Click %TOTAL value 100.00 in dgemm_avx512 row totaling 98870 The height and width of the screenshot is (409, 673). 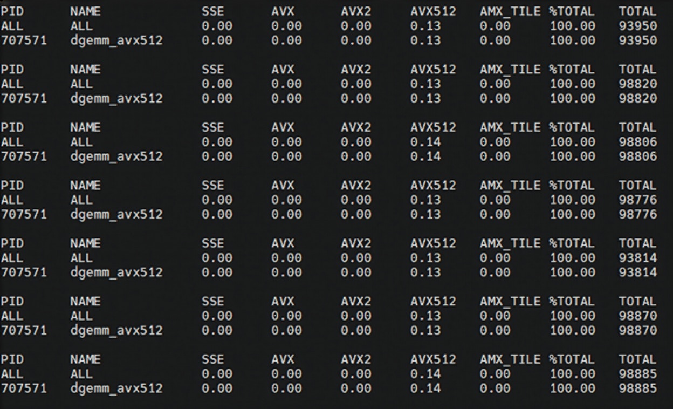pos(572,330)
